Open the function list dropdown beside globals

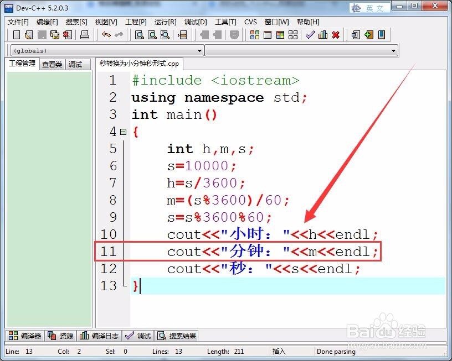[x=393, y=50]
